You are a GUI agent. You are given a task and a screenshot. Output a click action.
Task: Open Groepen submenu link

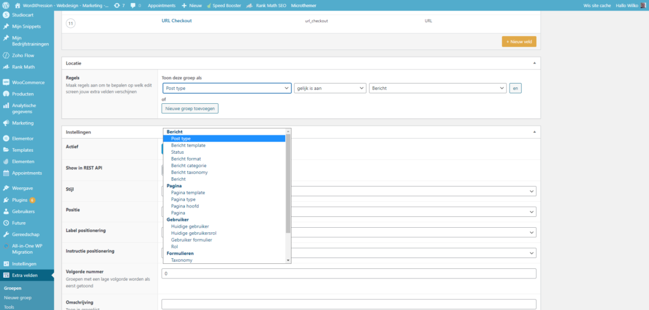(x=13, y=288)
